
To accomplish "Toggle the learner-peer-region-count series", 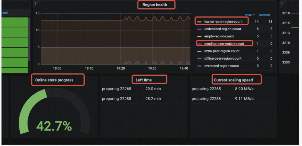I will (x=223, y=22).
